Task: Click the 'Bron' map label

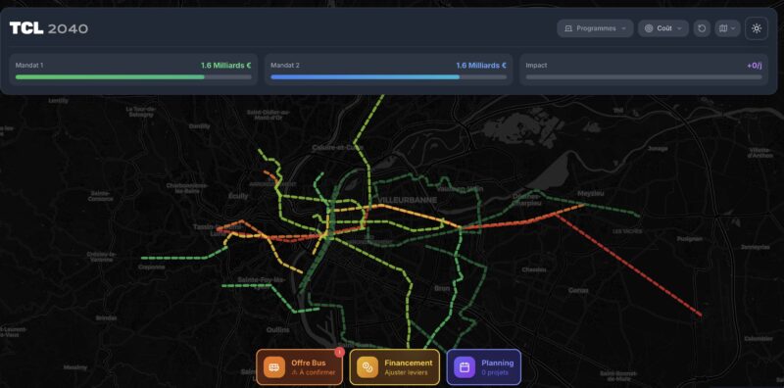Action: click(442, 288)
